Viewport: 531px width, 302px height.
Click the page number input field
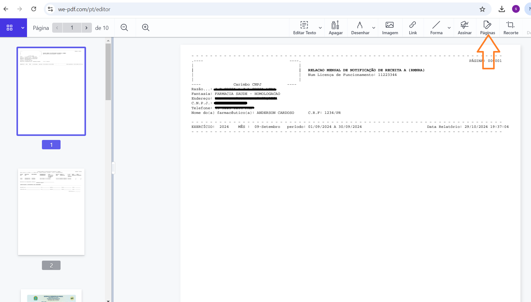(x=72, y=28)
